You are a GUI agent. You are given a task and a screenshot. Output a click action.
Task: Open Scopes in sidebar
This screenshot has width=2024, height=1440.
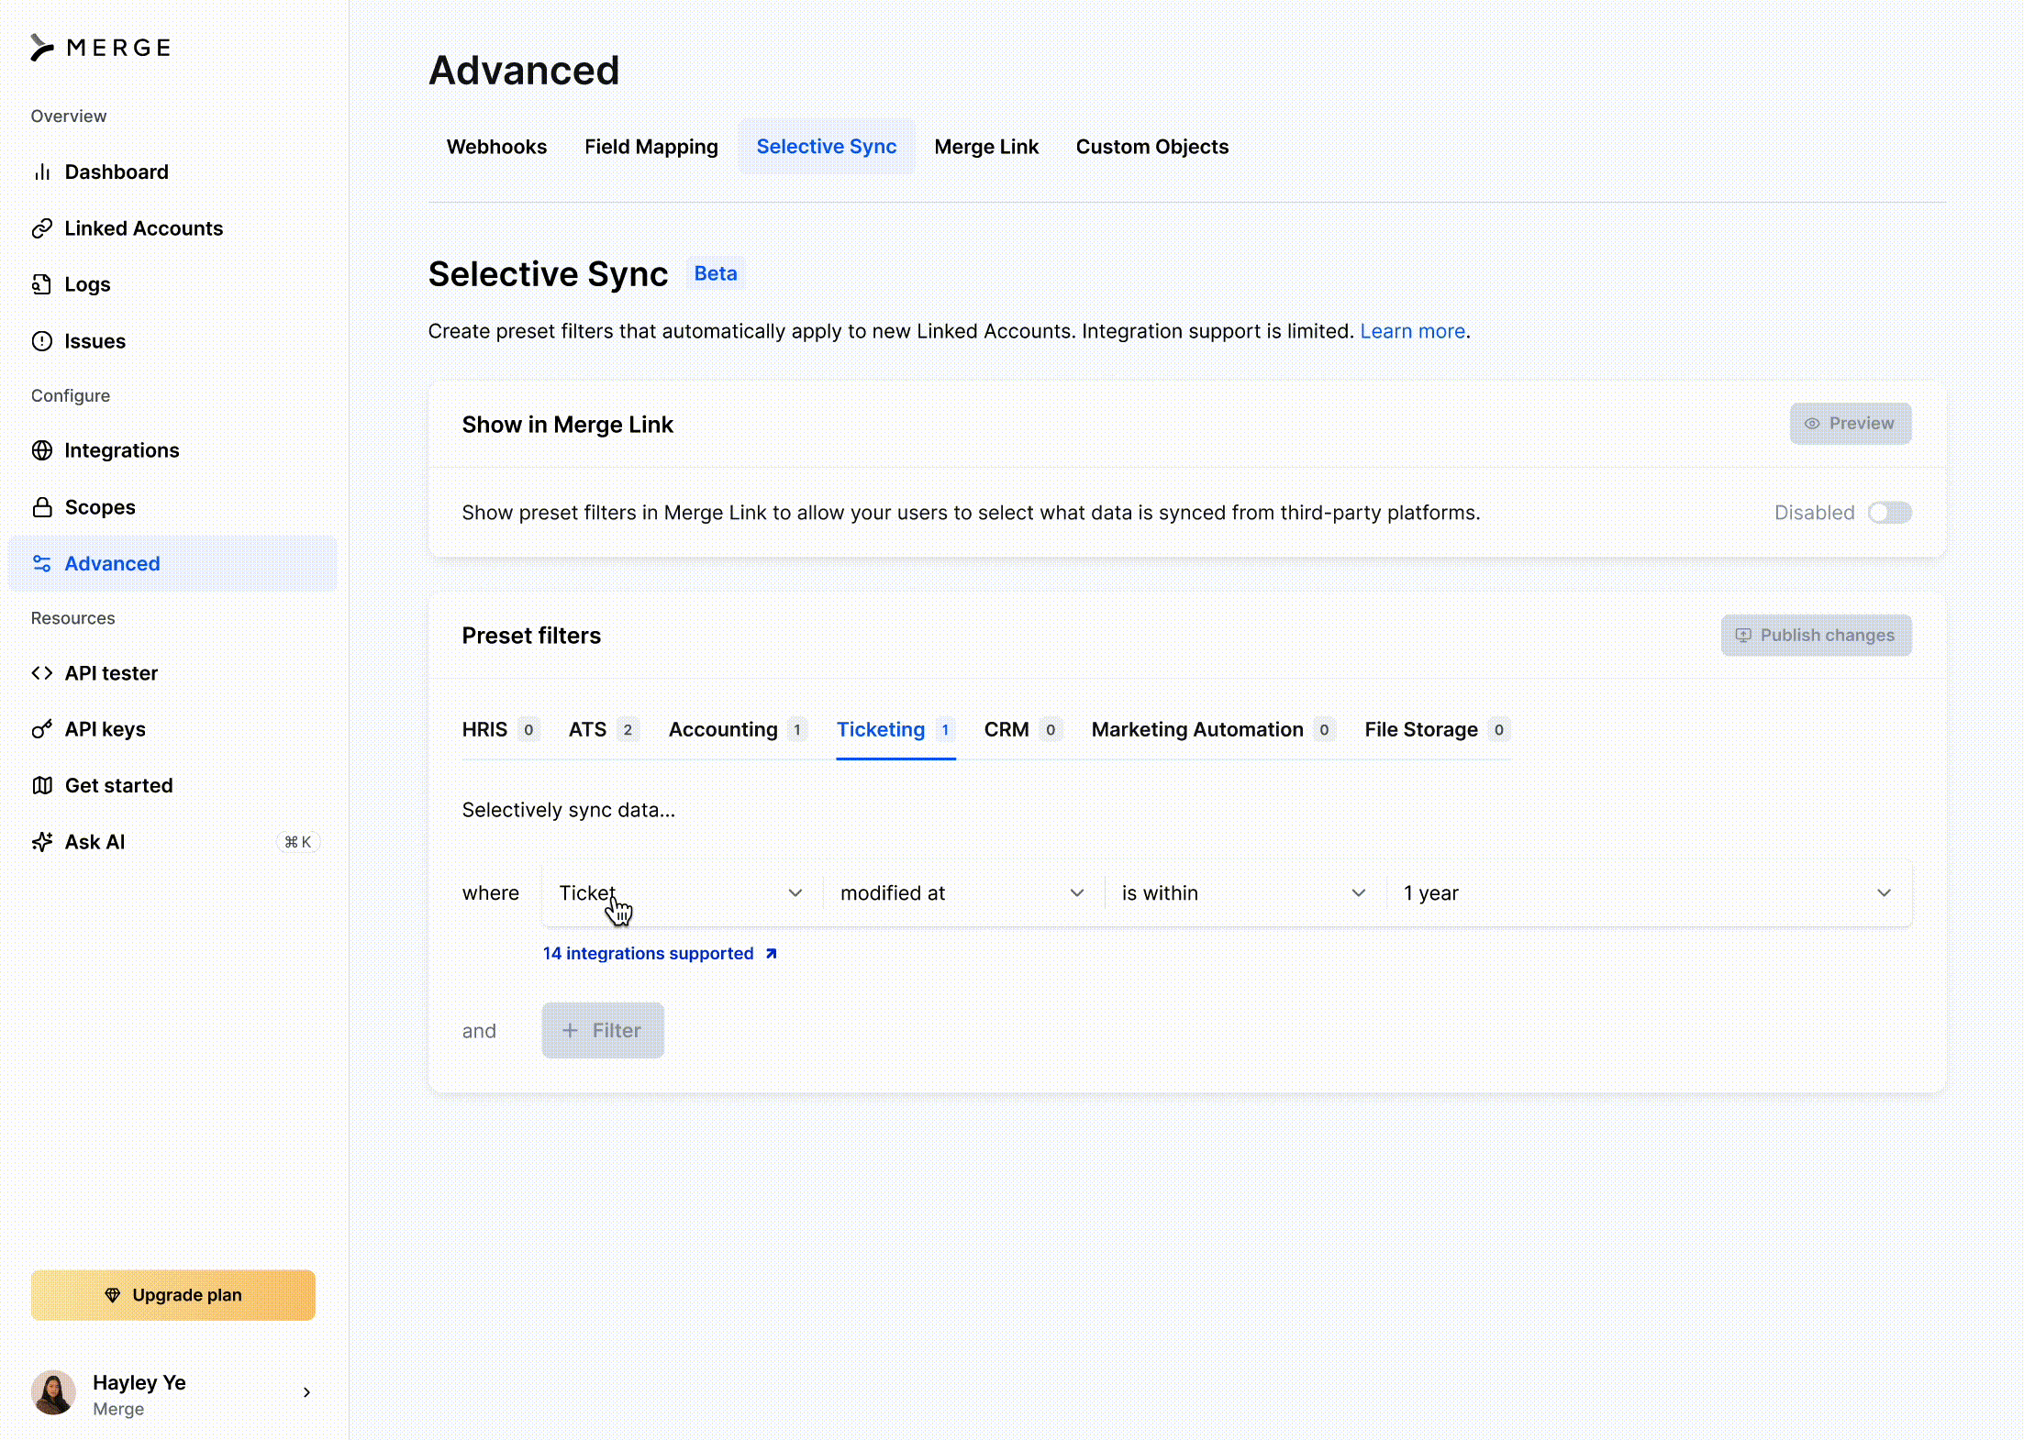[172, 507]
